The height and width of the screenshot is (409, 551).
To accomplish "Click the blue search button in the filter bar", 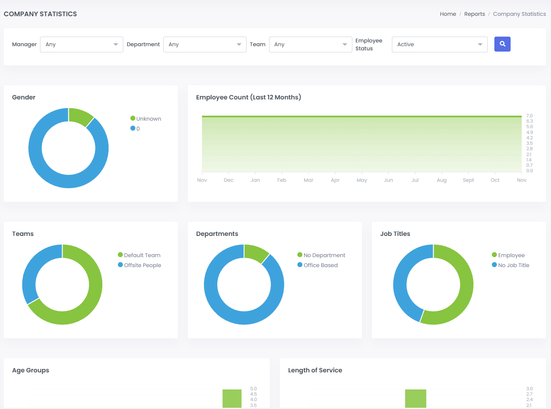I will tap(502, 44).
